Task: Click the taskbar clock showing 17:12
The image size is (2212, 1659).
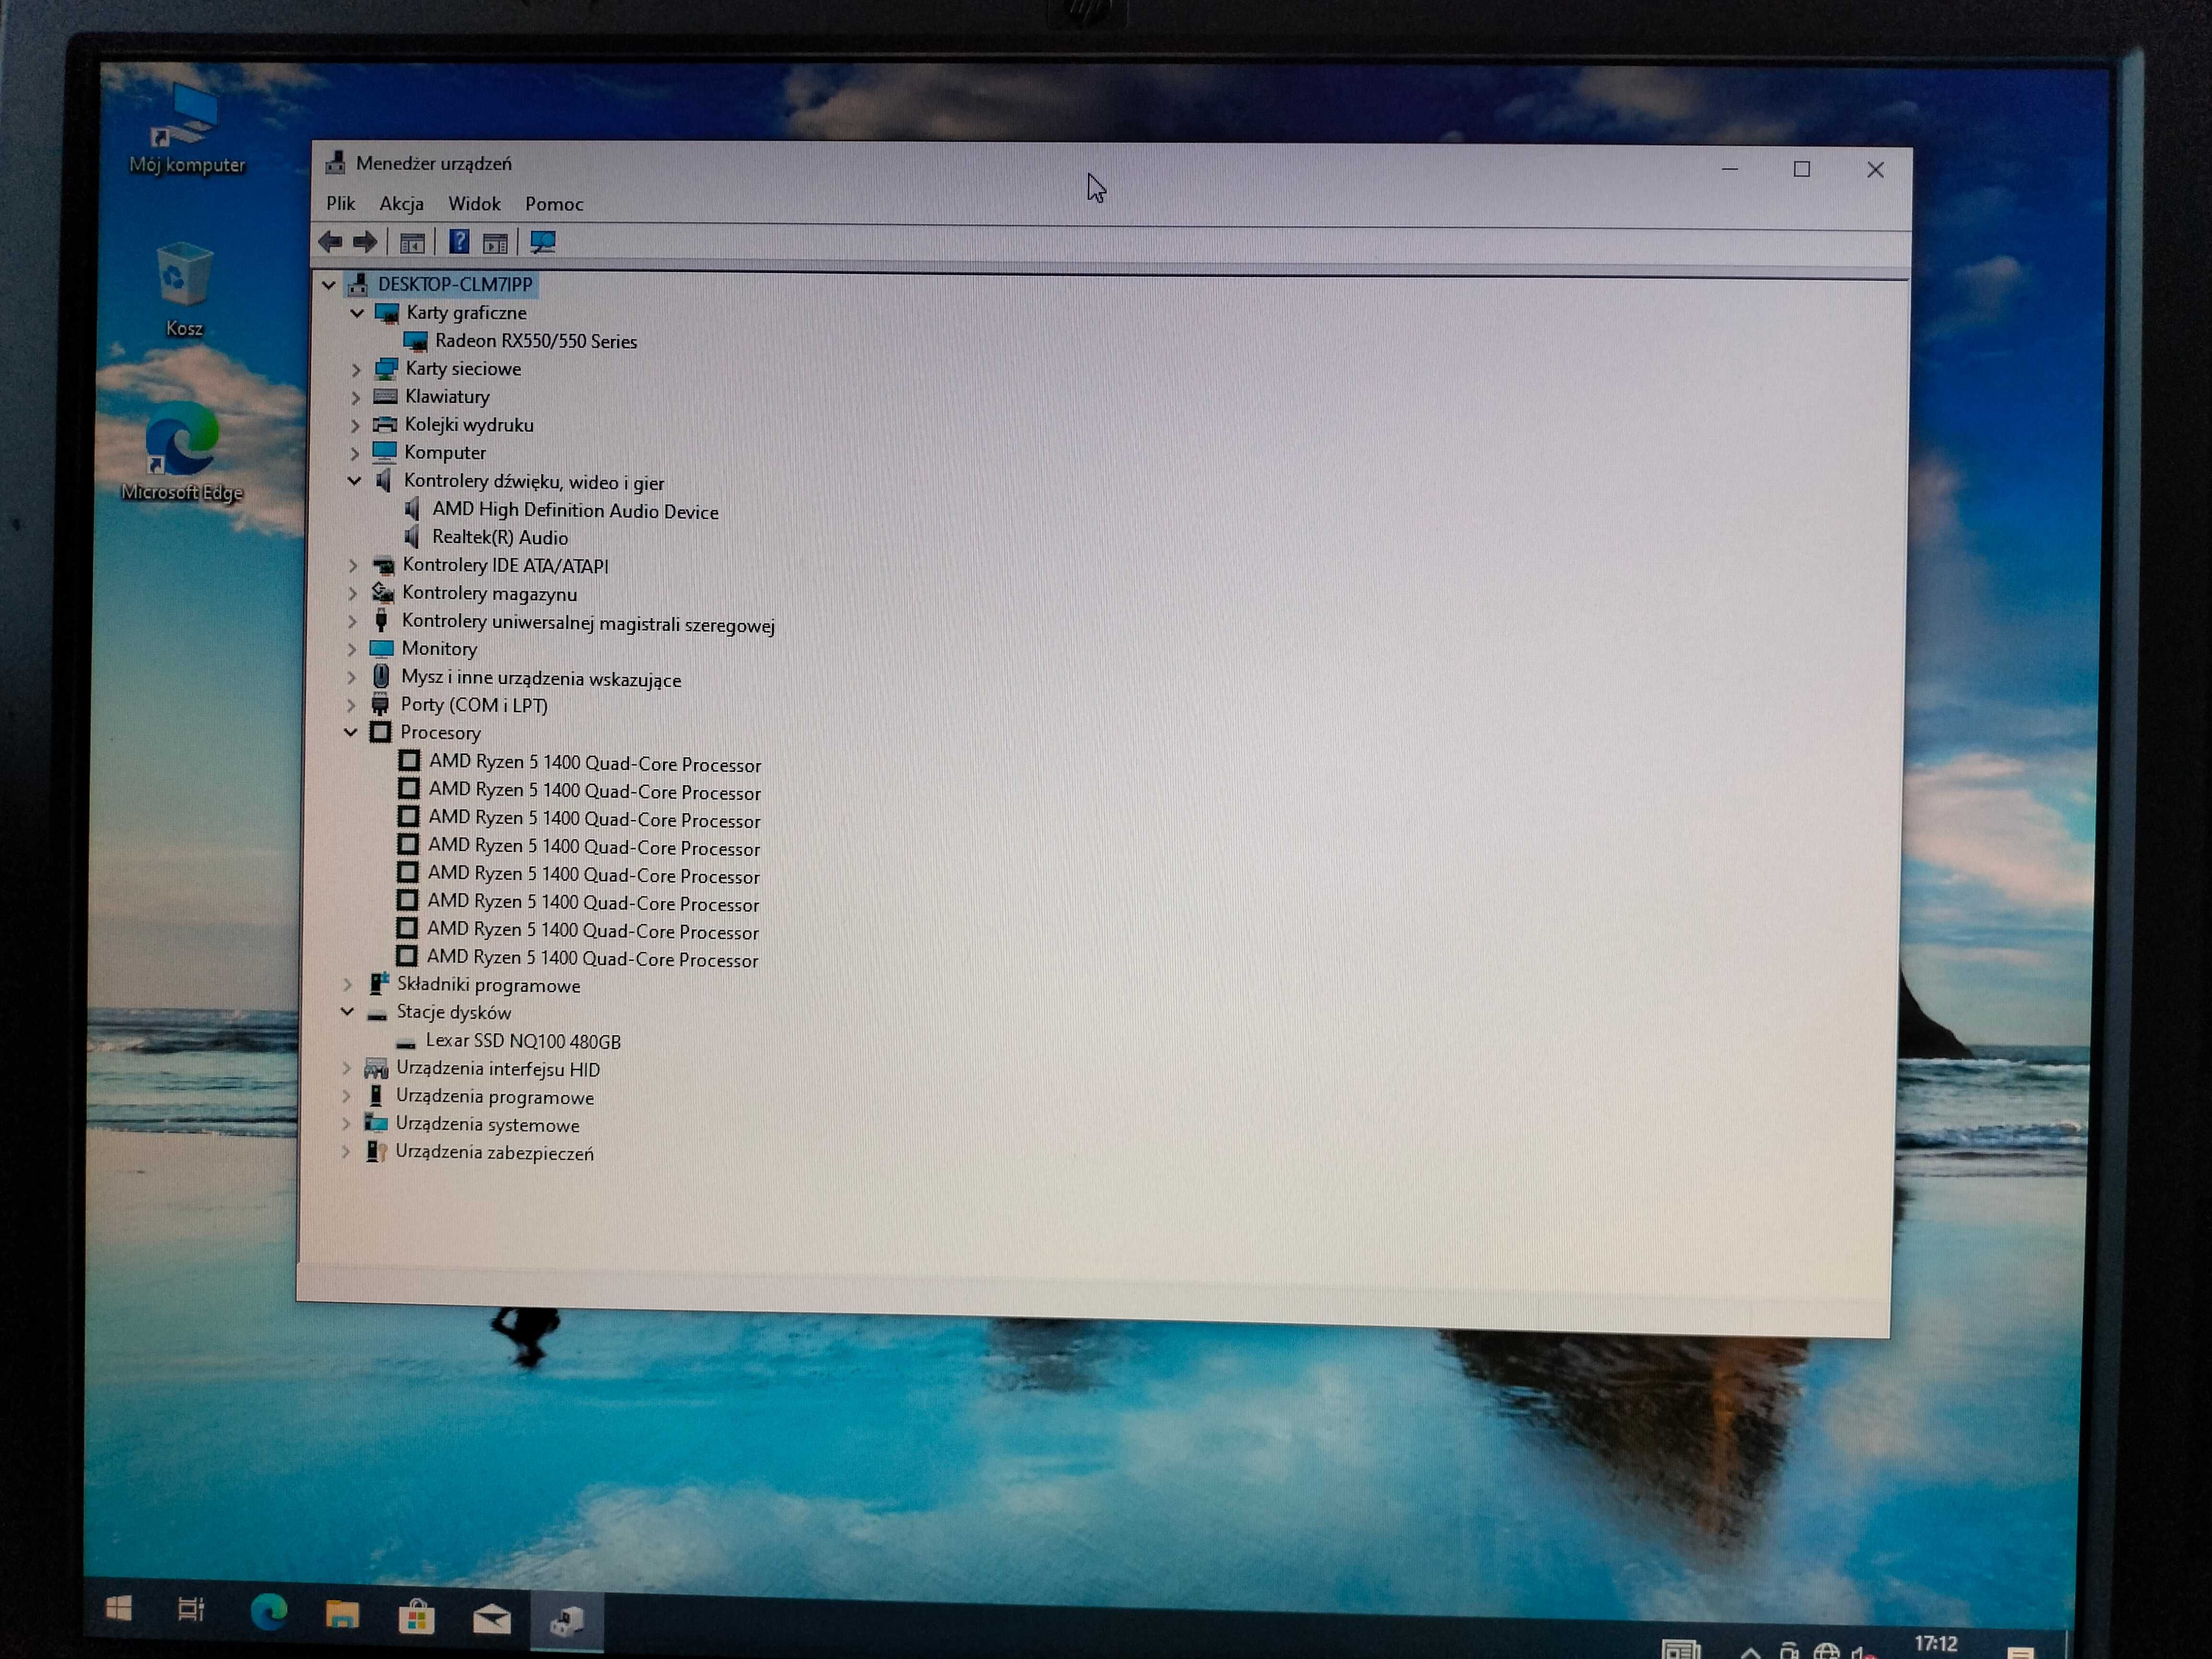Action: coord(1936,1644)
